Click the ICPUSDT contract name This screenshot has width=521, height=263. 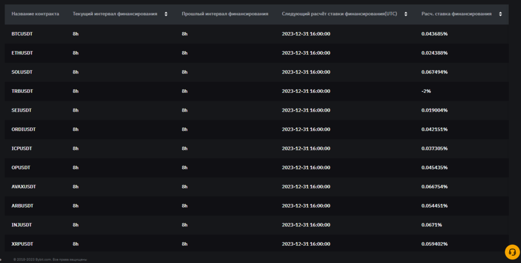tap(22, 148)
